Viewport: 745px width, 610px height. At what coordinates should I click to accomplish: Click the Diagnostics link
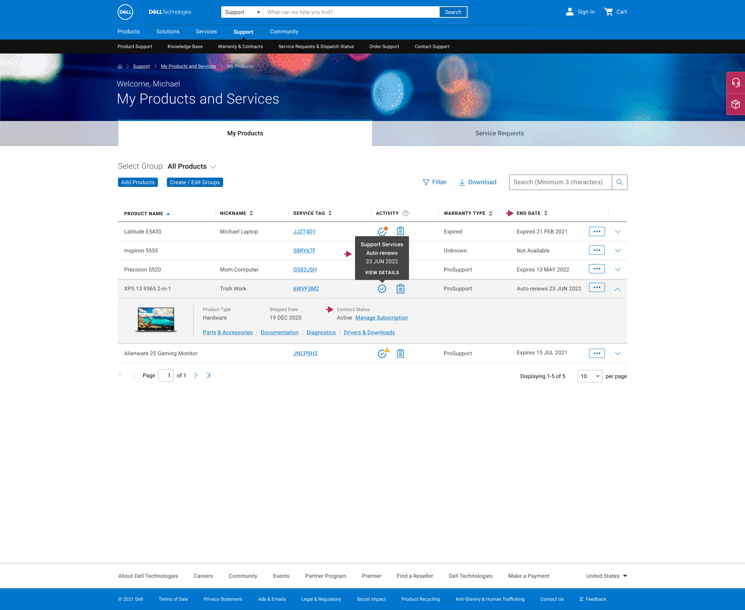click(321, 332)
